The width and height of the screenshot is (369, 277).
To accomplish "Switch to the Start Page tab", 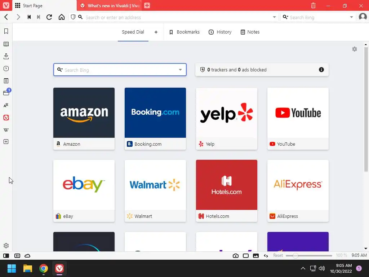I will (x=45, y=6).
